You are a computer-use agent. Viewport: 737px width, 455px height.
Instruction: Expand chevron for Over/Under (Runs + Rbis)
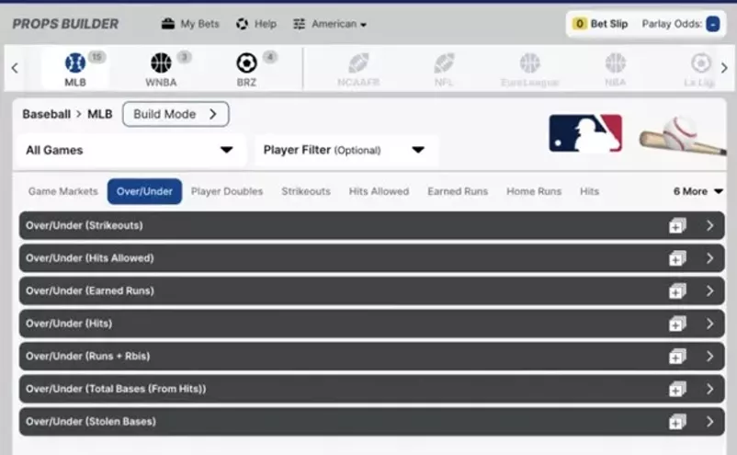point(709,357)
